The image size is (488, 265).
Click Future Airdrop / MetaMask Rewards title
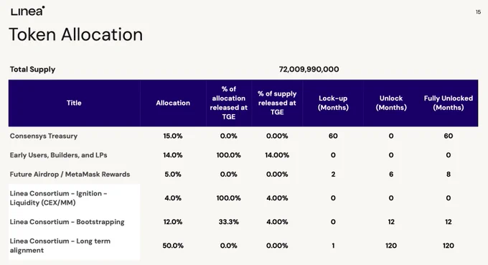pos(70,175)
